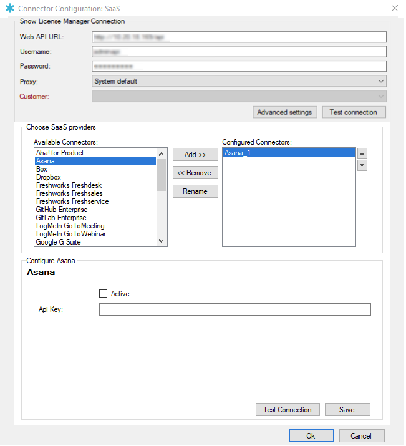Image resolution: width=406 pixels, height=446 pixels.
Task: Save the Asana connector configuration
Action: 347,410
